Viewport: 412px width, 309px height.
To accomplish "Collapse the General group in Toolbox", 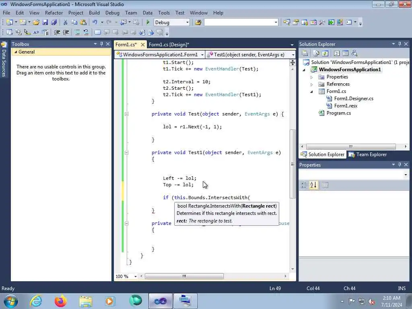I will point(16,52).
